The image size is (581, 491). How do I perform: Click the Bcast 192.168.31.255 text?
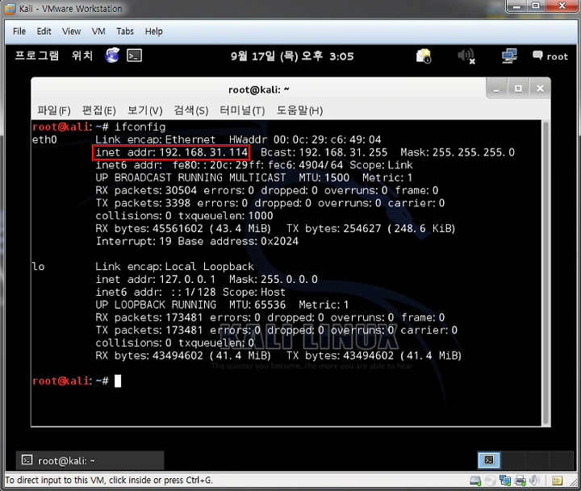click(324, 152)
